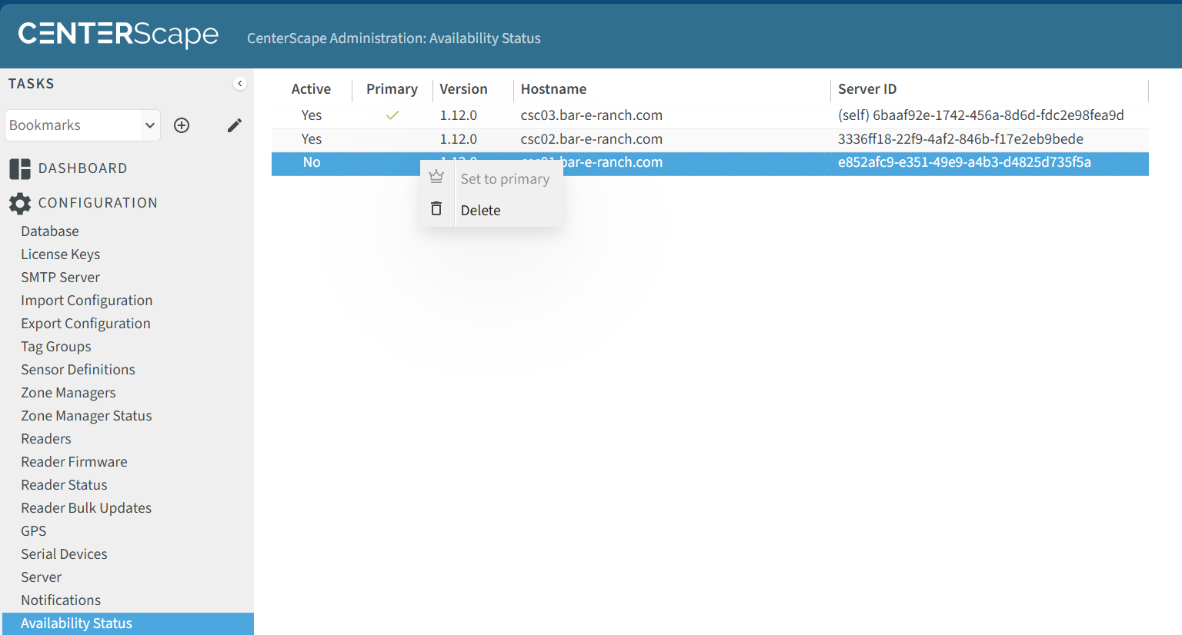Image resolution: width=1182 pixels, height=635 pixels.
Task: Click the crown icon in context menu
Action: [436, 177]
